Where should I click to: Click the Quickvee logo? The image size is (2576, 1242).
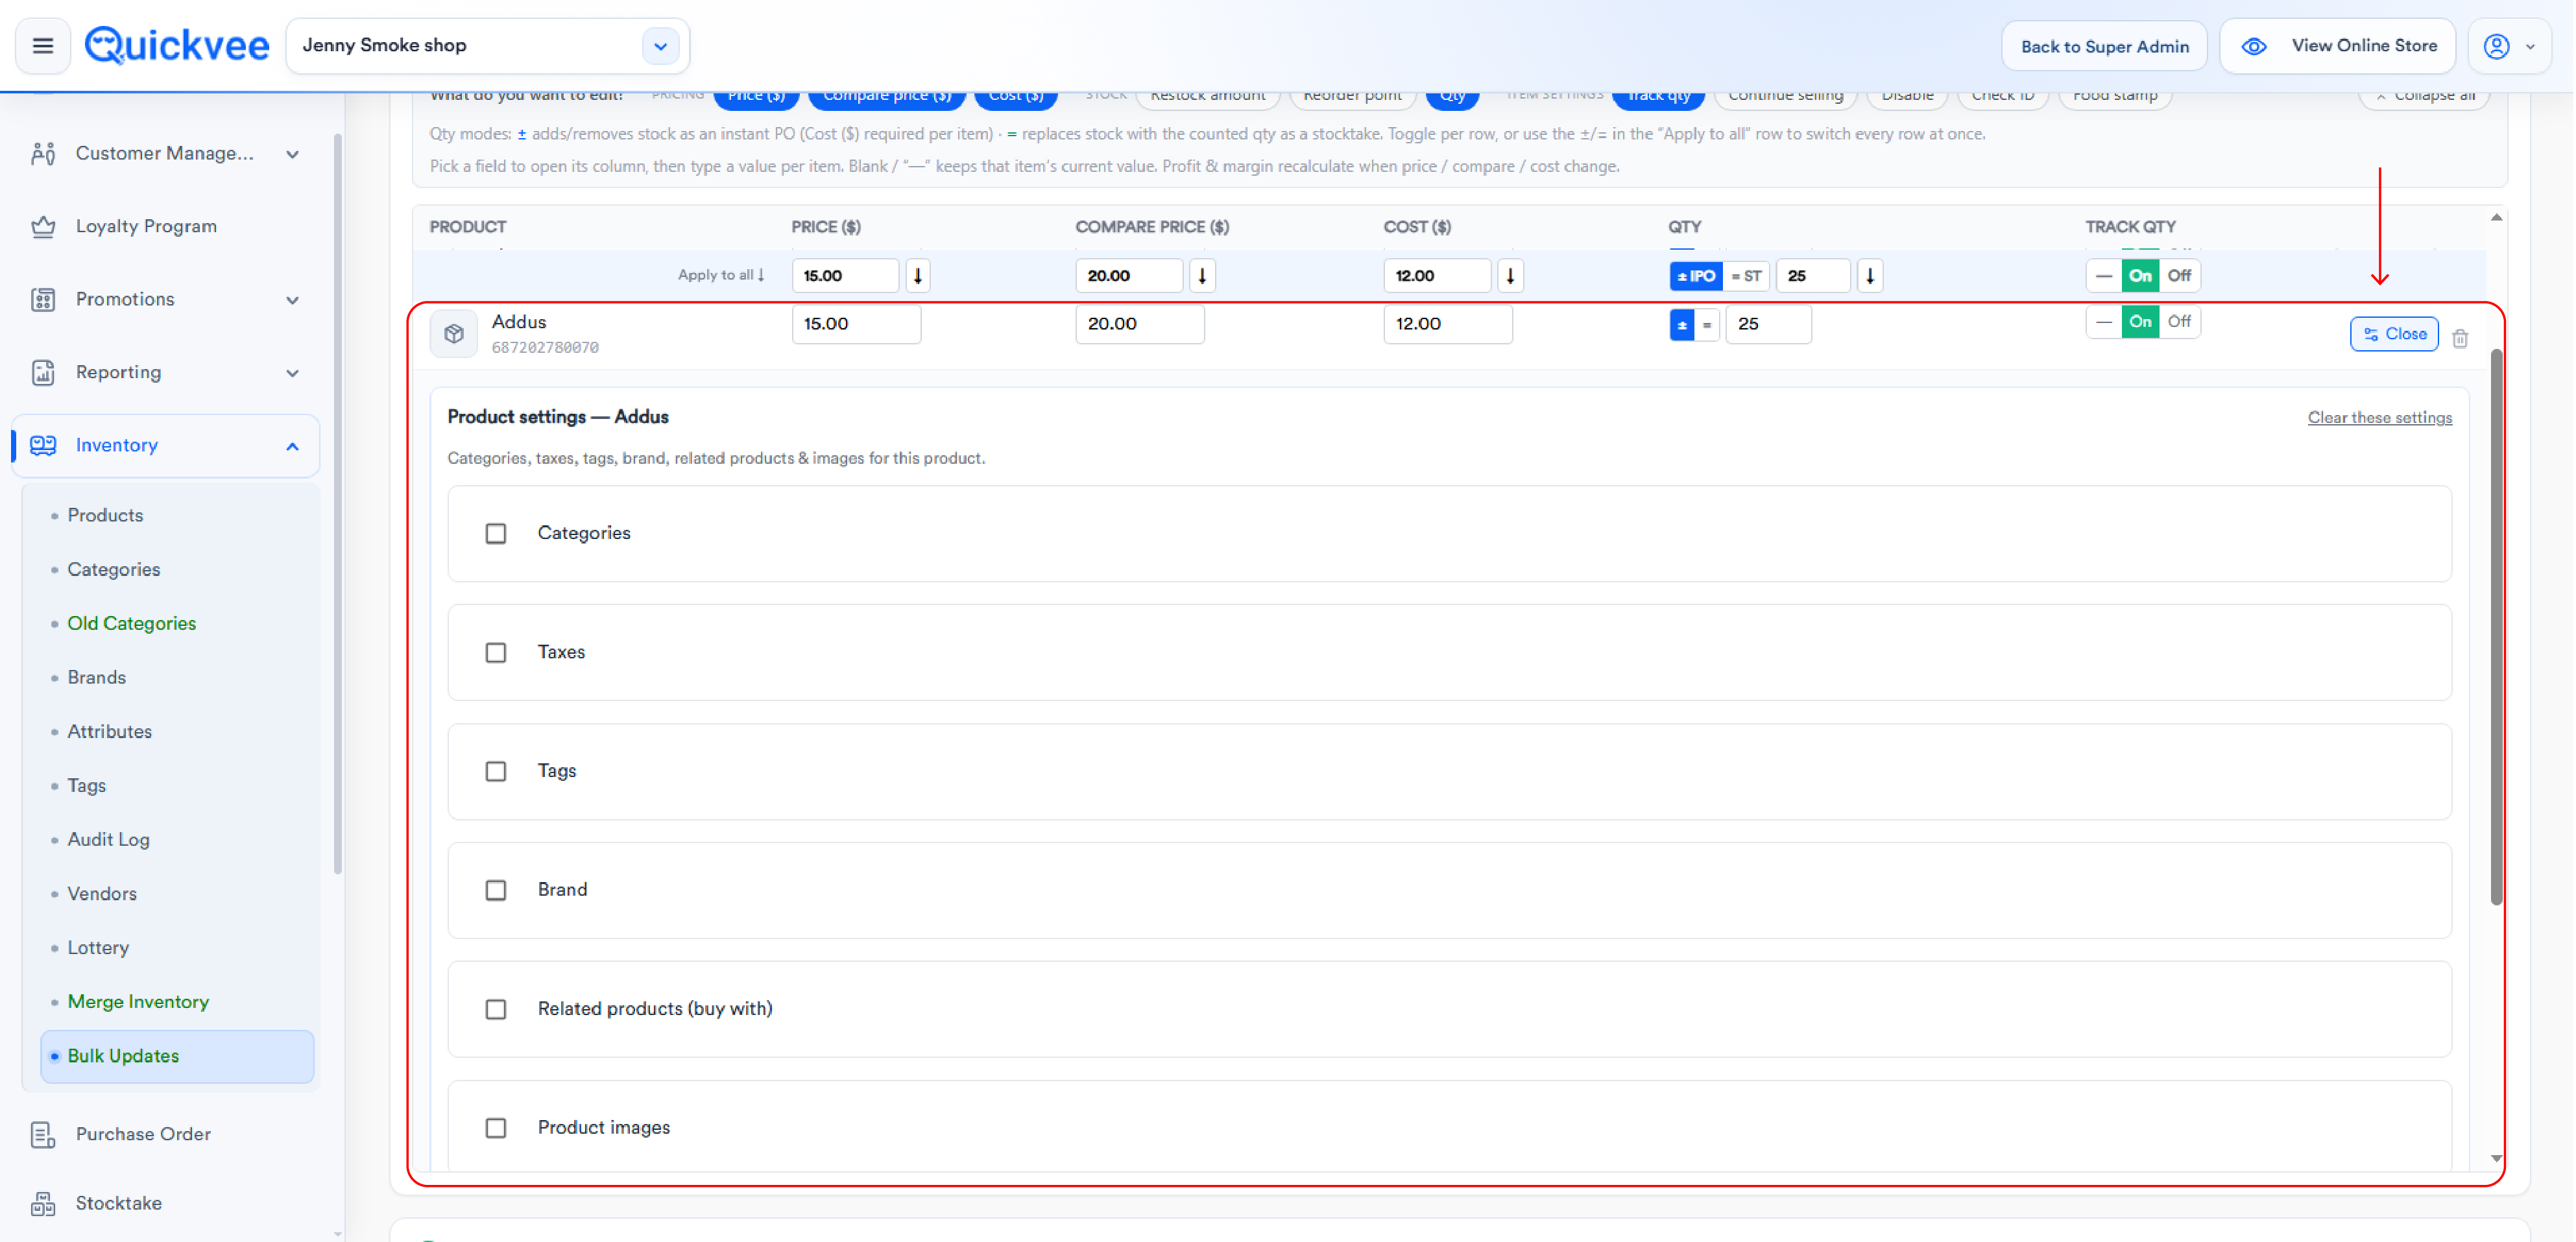(x=177, y=46)
